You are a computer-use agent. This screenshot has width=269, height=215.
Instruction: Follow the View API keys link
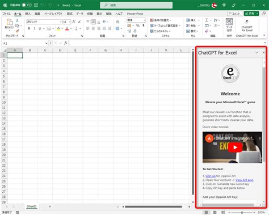coord(245,180)
